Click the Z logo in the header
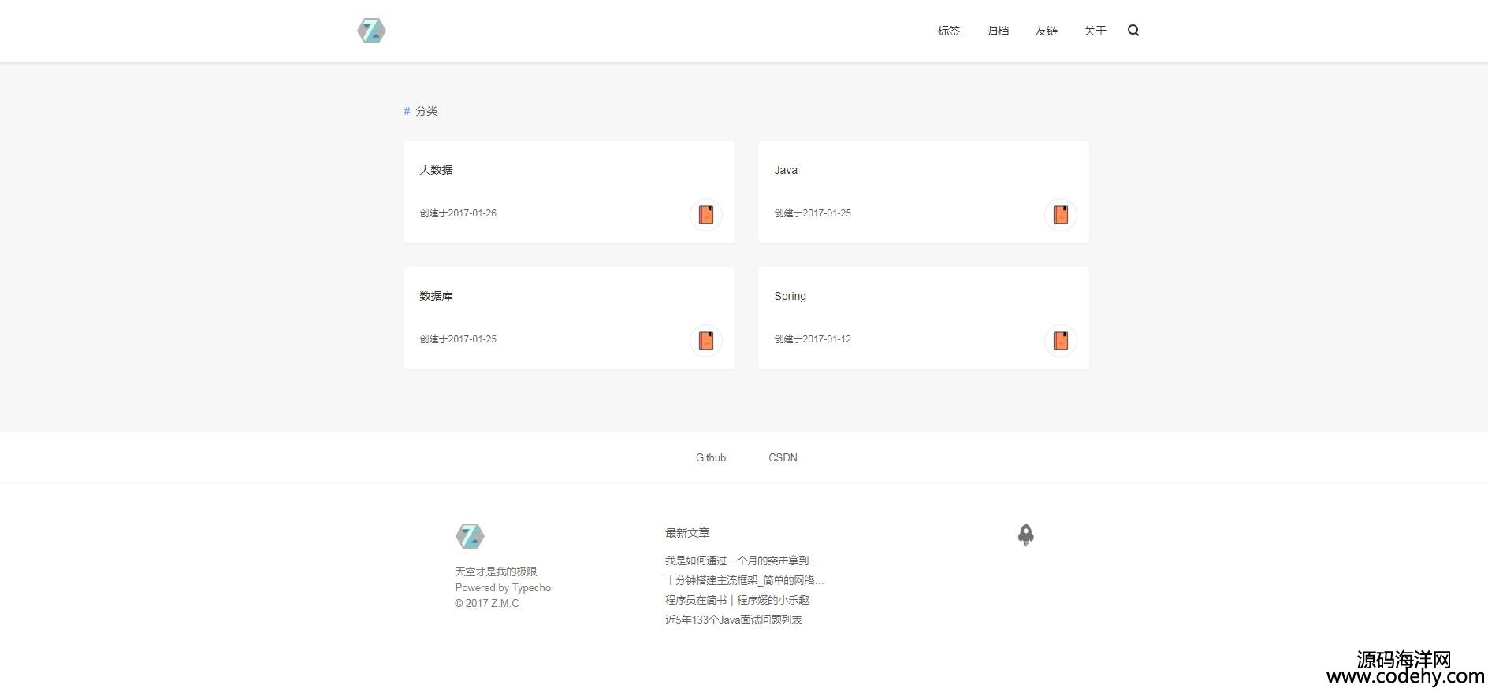Screen dimensions: 1488x692 coord(371,31)
